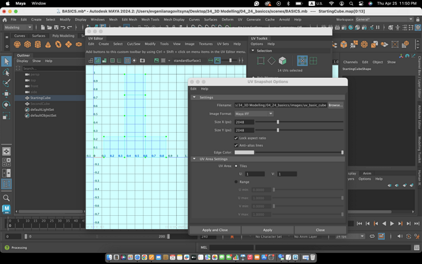Activate the Scale tool in toolbox

pyautogui.click(x=7, y=115)
